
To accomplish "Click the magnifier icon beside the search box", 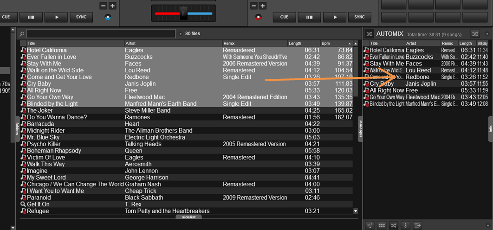I will [x=22, y=34].
